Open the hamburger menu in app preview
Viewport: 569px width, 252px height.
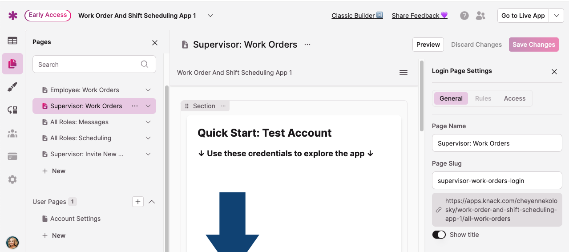[x=403, y=73]
